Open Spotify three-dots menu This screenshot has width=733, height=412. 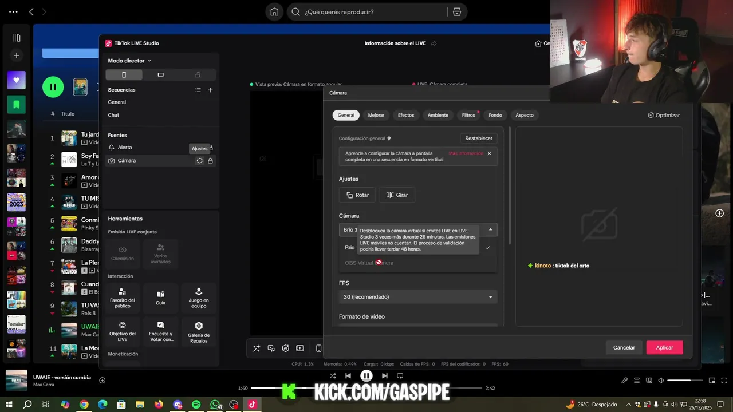[x=14, y=12]
